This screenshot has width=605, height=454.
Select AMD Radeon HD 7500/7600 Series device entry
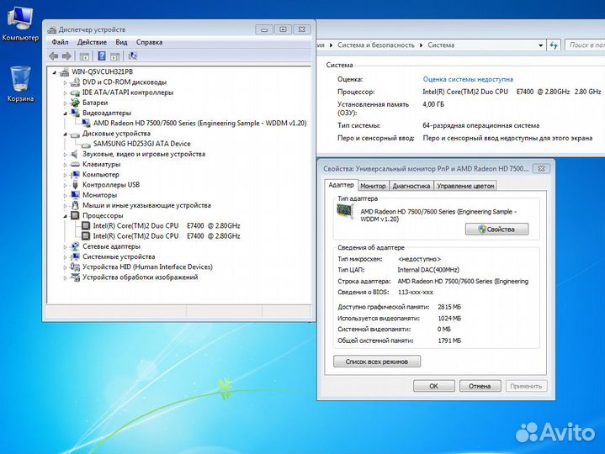point(200,124)
